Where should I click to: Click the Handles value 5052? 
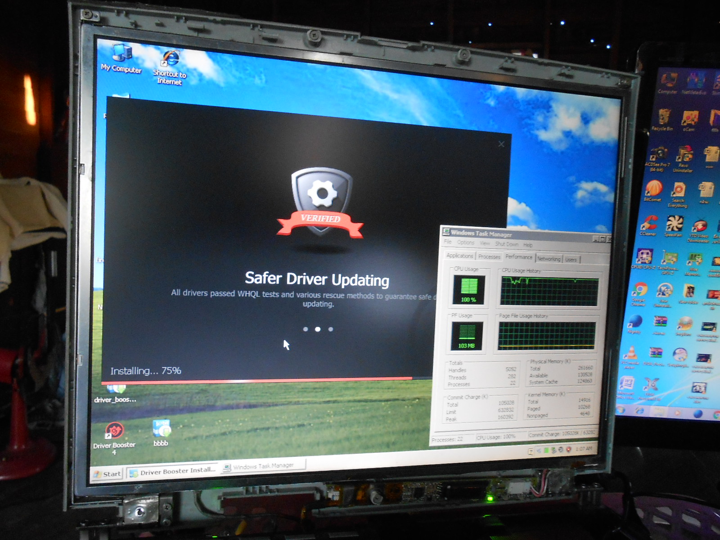[x=510, y=369]
